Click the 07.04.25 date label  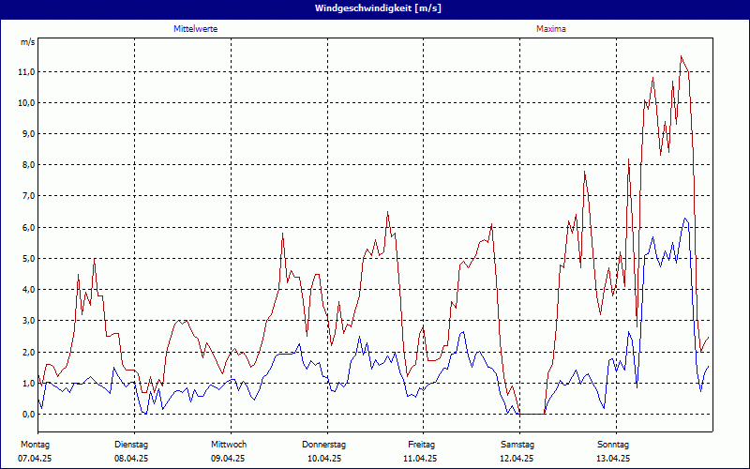[x=34, y=459]
